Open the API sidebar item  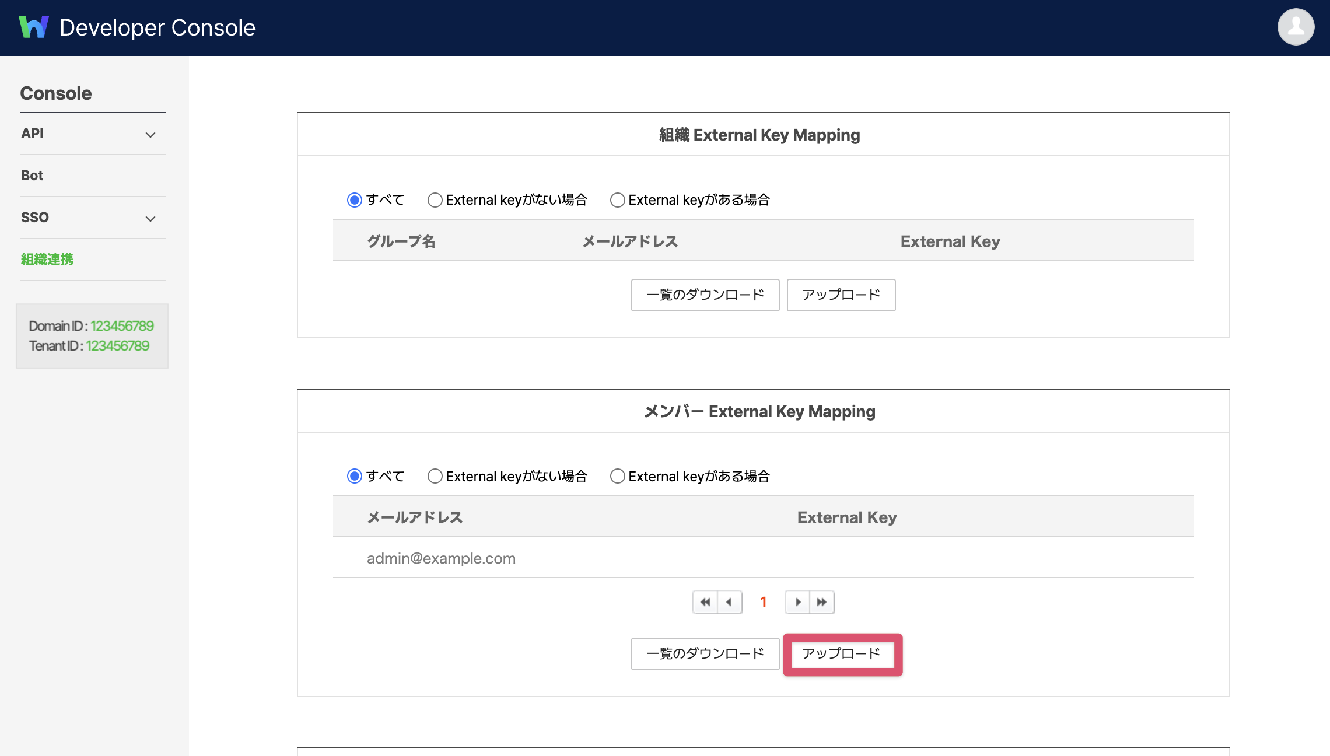[32, 134]
